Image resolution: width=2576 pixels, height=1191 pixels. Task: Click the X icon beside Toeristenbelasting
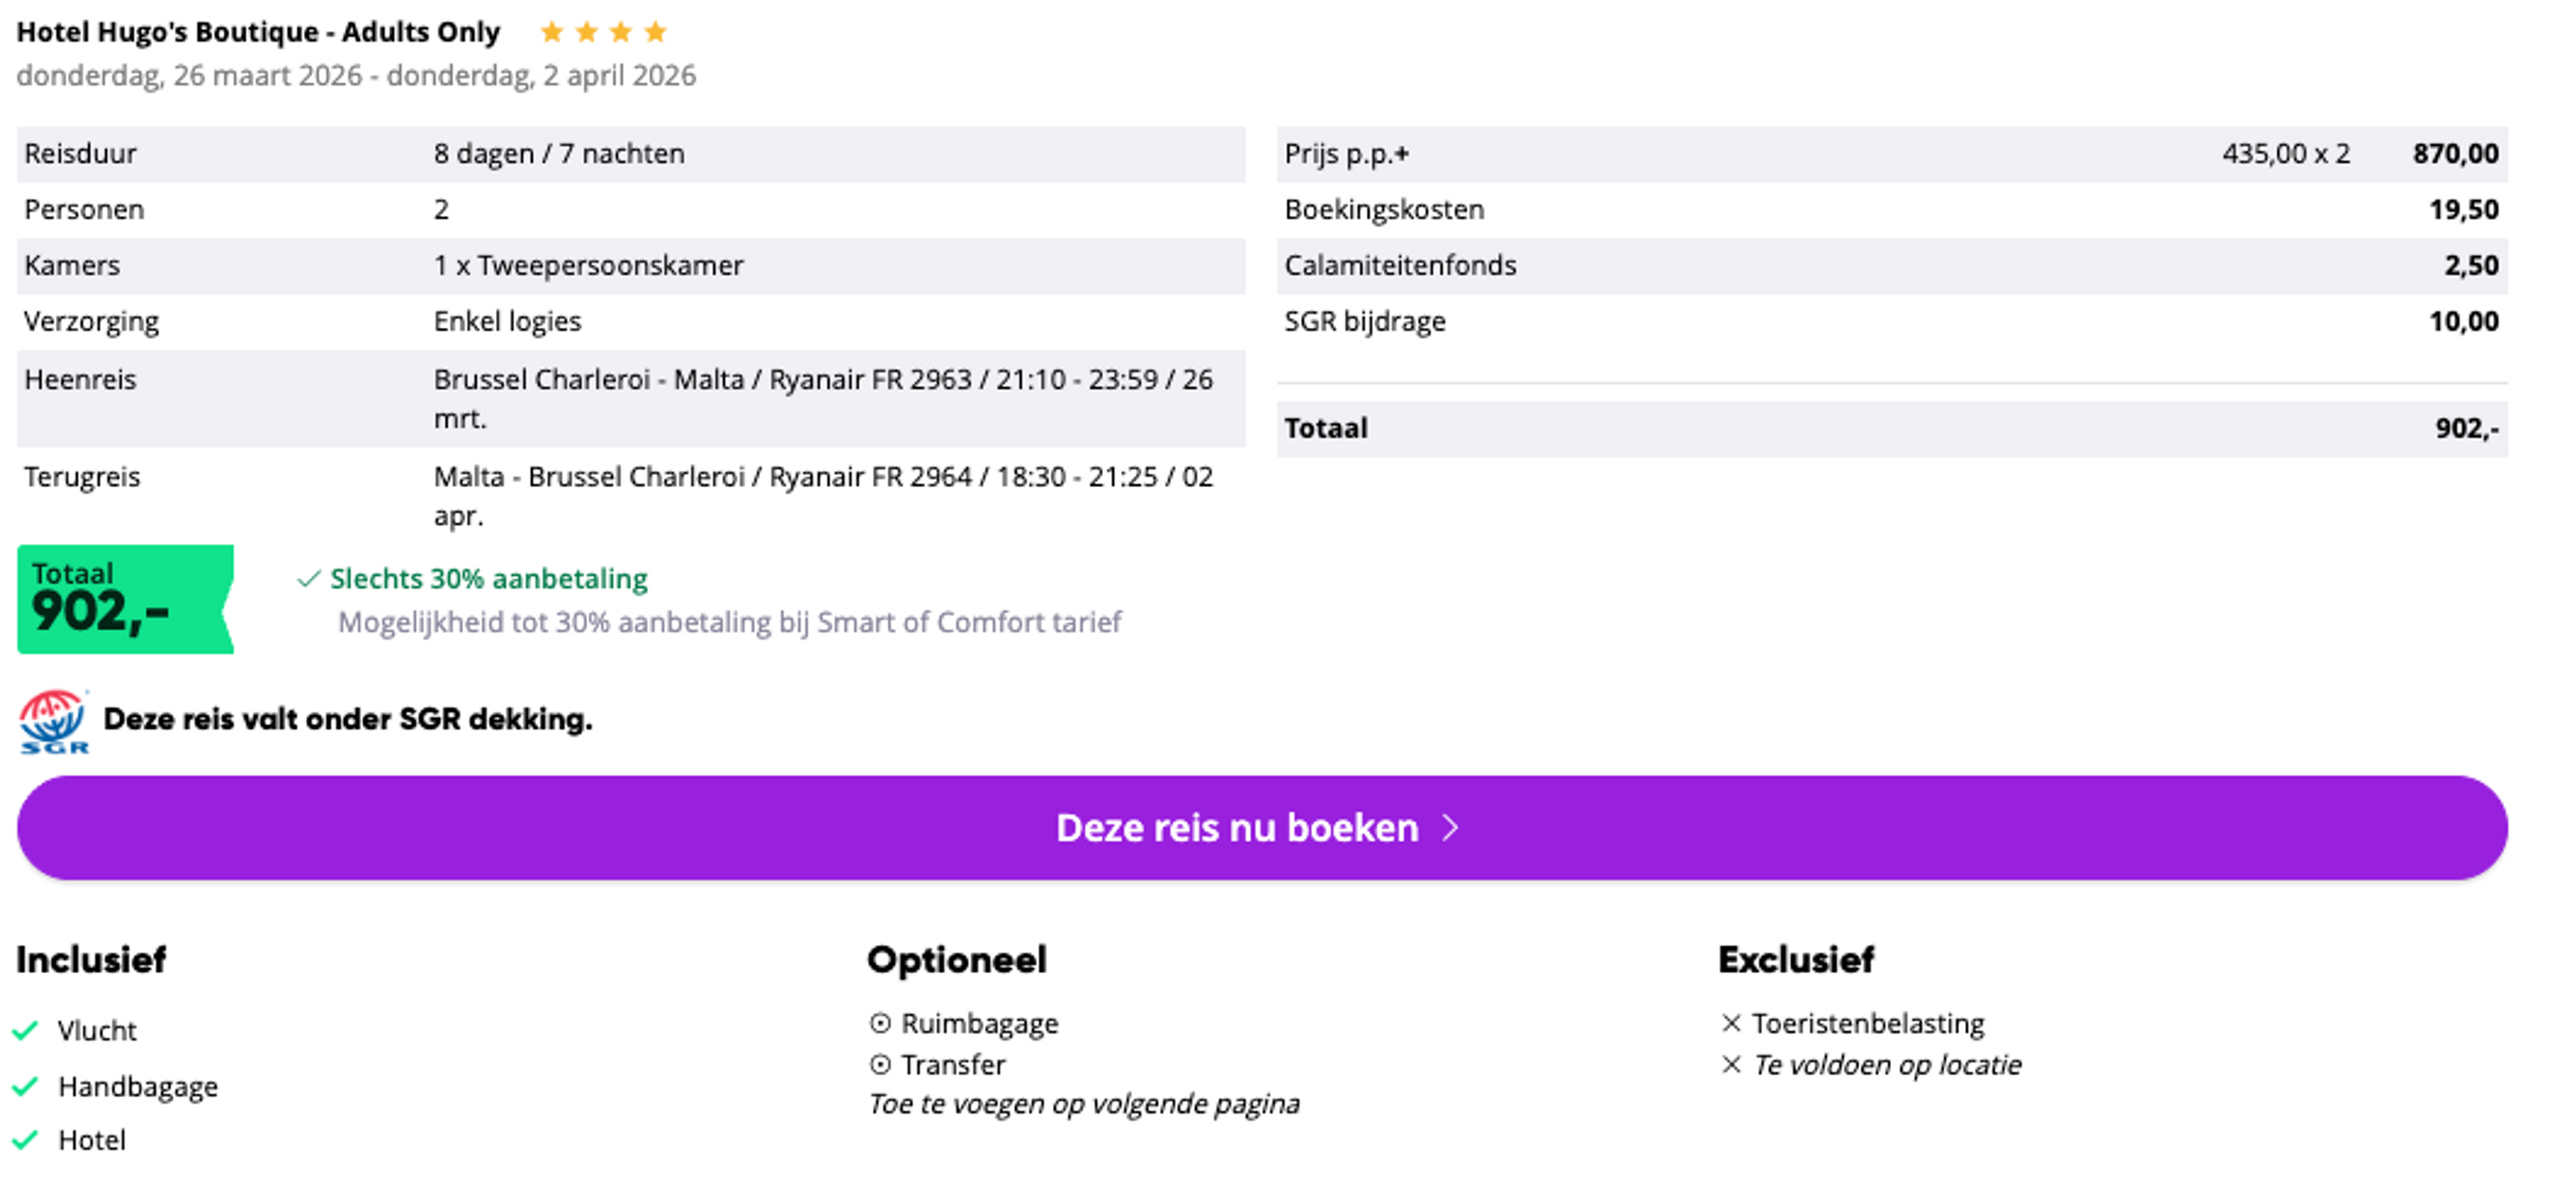[1731, 1023]
